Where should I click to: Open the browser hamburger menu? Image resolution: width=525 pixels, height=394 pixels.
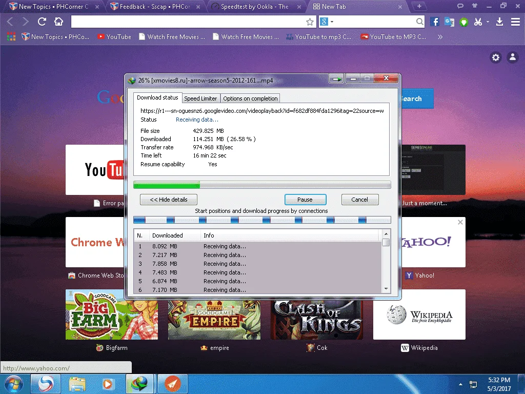(515, 22)
